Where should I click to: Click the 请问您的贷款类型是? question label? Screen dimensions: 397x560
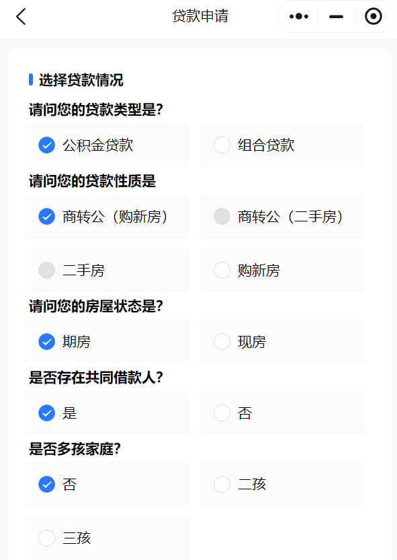pyautogui.click(x=96, y=110)
